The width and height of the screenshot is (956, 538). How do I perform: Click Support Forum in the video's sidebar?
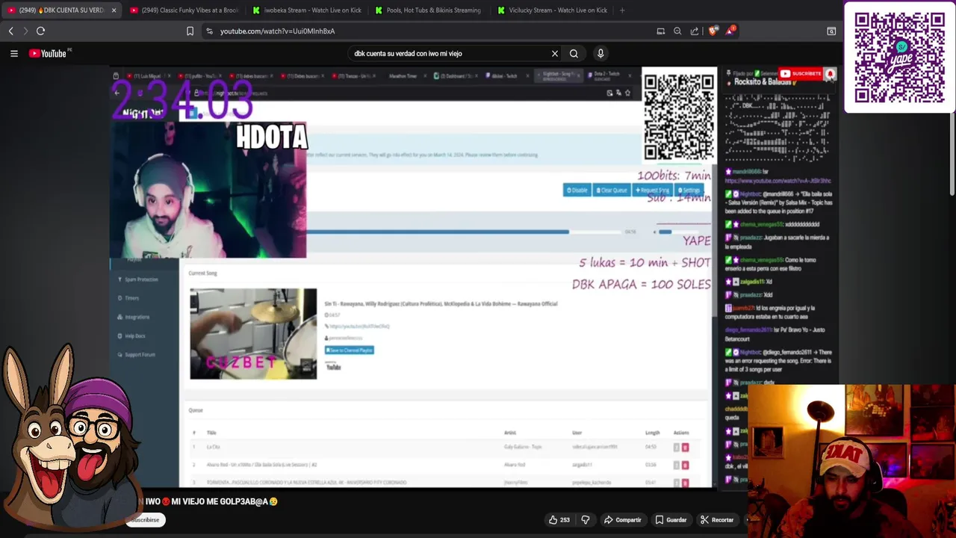[x=140, y=355]
